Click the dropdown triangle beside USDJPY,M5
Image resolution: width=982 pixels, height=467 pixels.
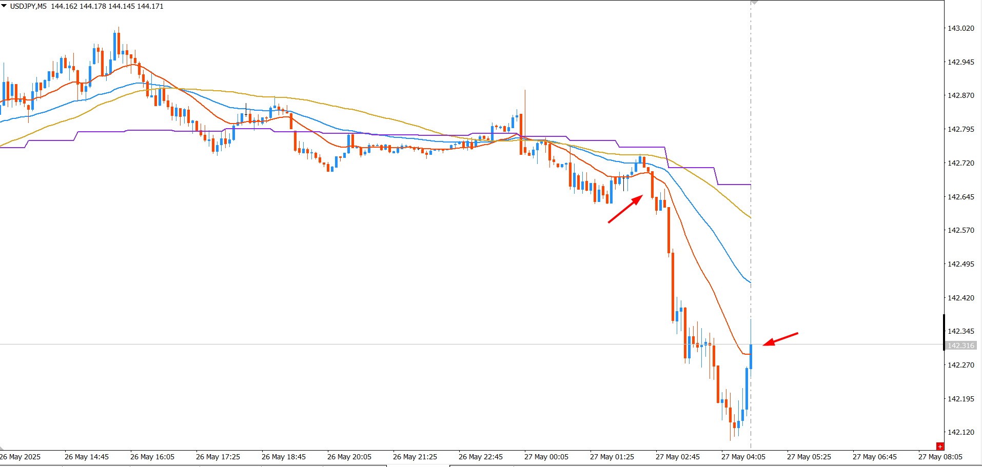point(4,6)
